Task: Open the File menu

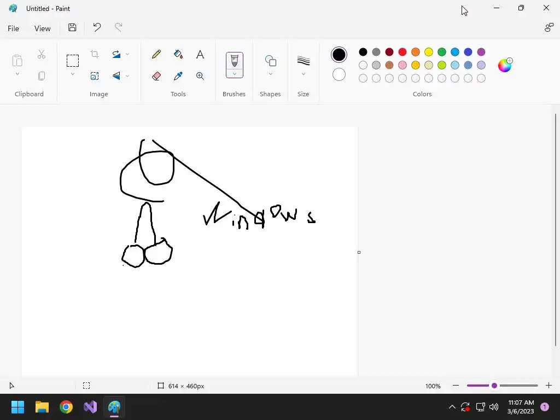Action: (13, 28)
